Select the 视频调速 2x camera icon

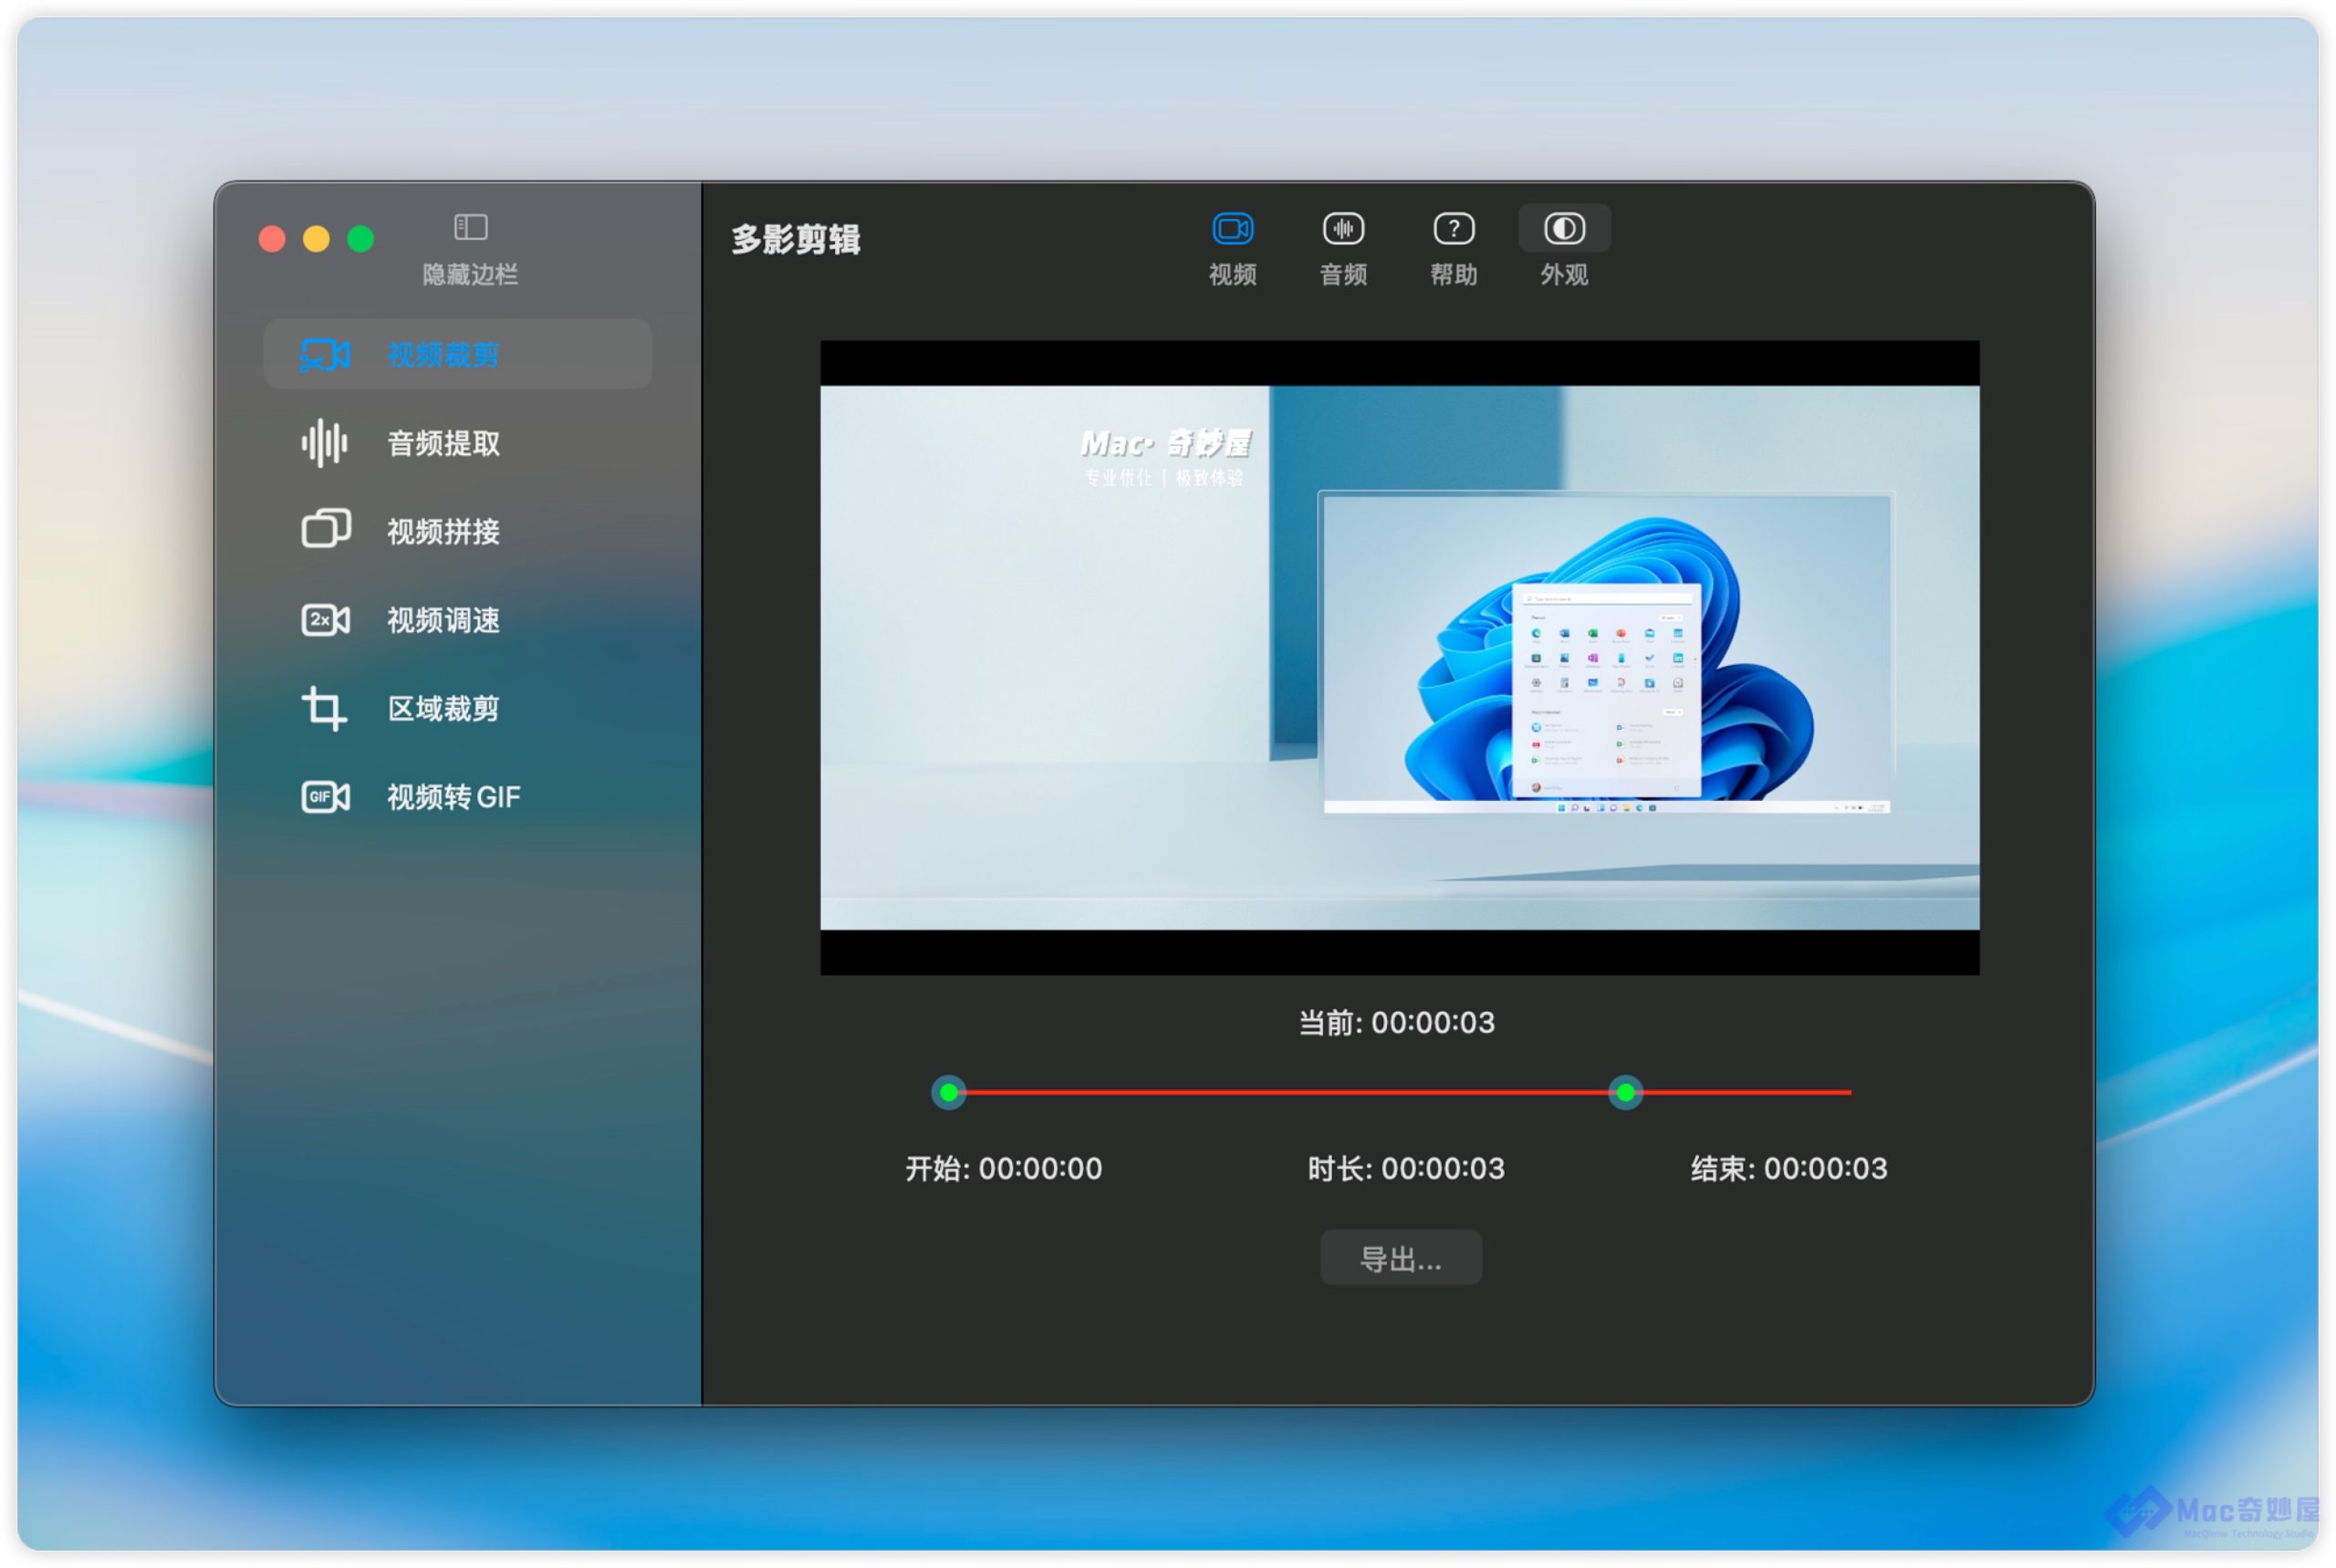(325, 620)
